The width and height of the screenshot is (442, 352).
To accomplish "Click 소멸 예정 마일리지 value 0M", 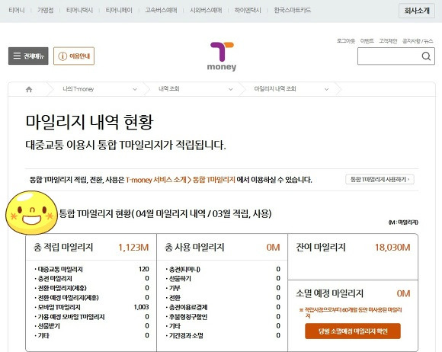I will (403, 293).
